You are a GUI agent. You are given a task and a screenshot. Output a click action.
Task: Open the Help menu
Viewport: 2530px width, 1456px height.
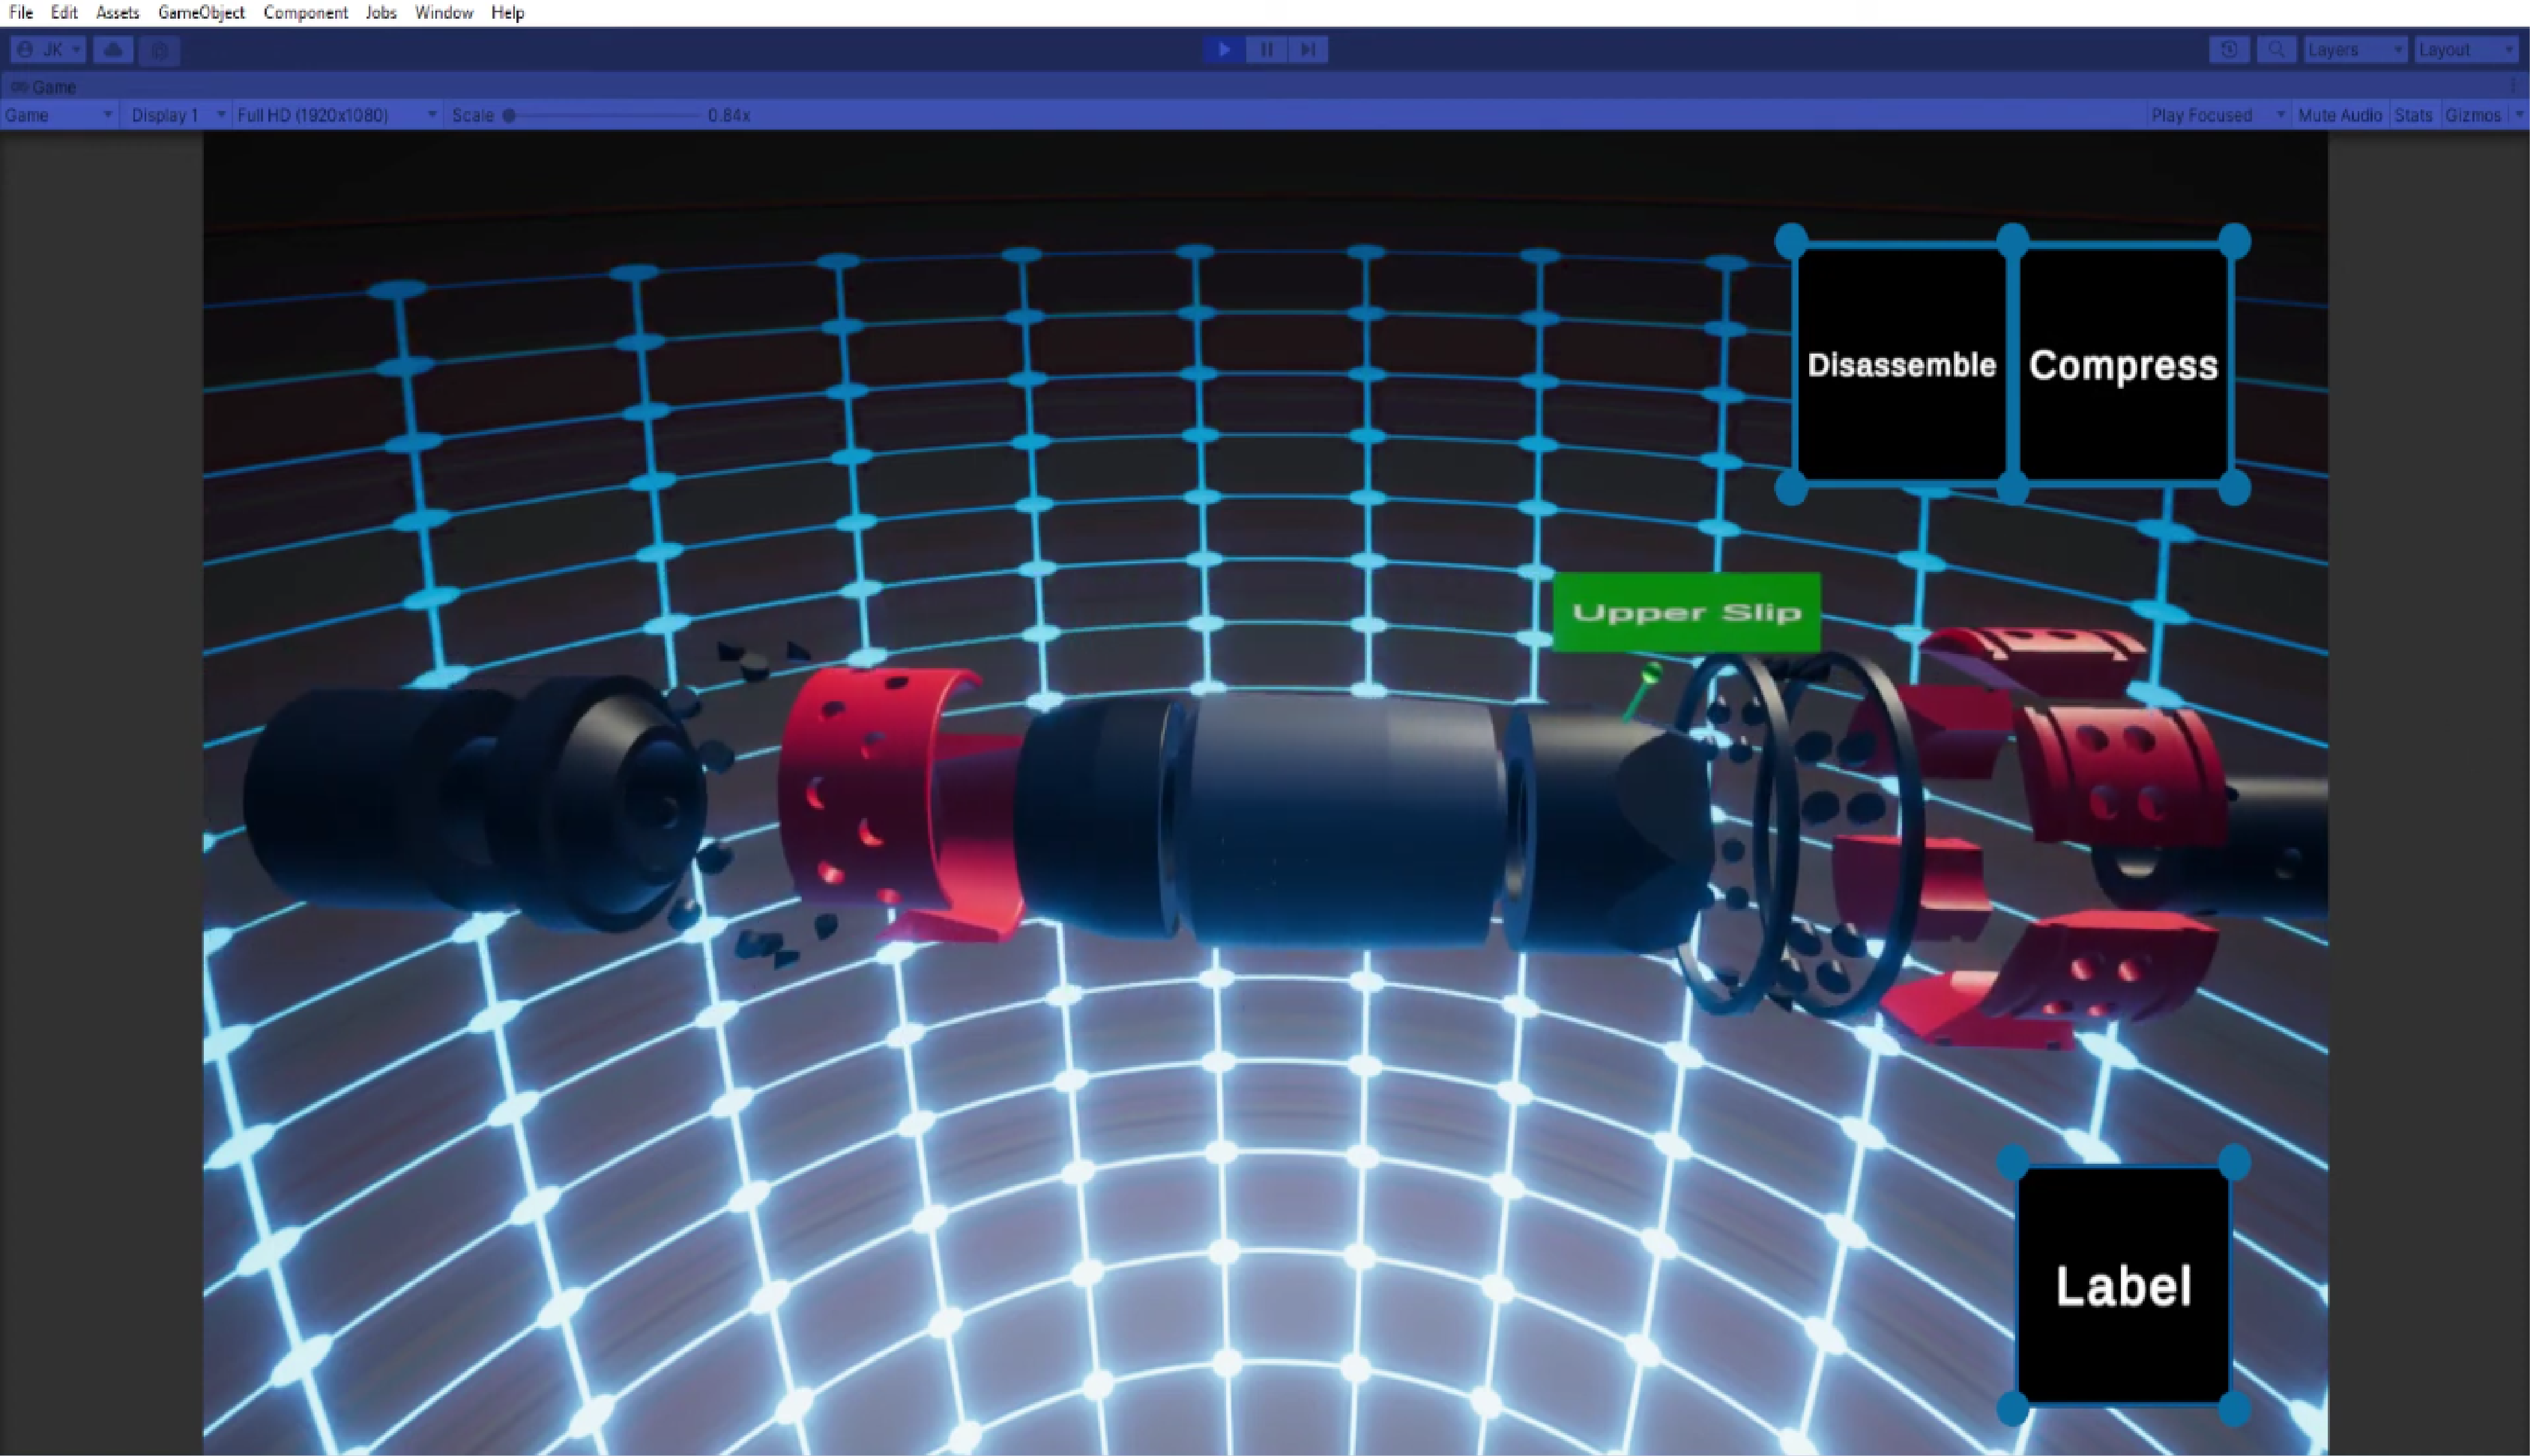507,13
